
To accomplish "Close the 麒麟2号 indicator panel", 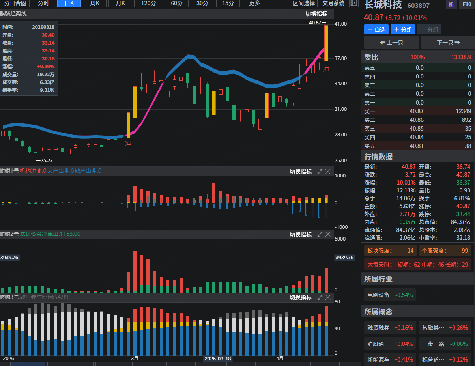I will [x=328, y=234].
